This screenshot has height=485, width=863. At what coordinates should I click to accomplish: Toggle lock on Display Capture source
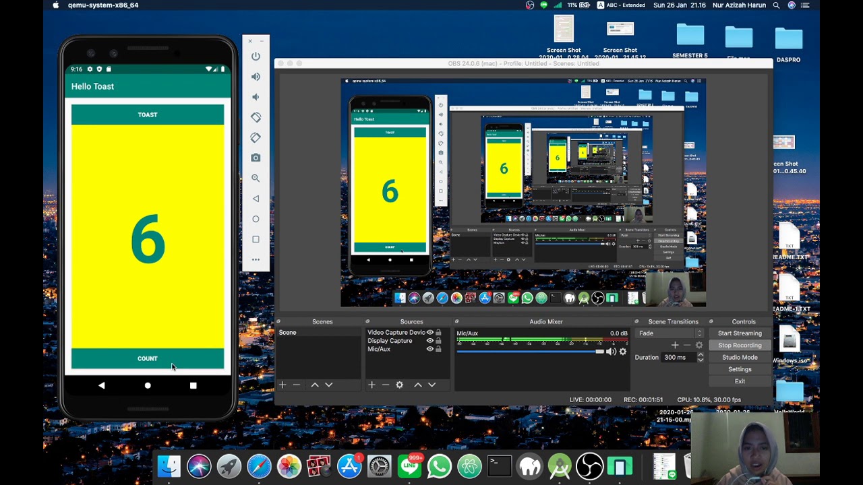click(x=438, y=341)
